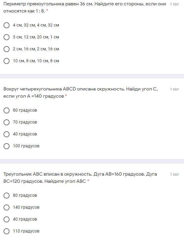Click the '1 бал' label of ABCD question
This screenshot has width=184, height=242.
pyautogui.click(x=174, y=89)
